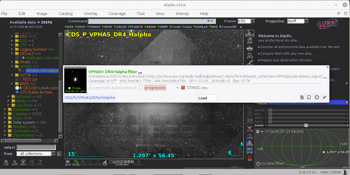Open the prop properties tool

click(250, 151)
